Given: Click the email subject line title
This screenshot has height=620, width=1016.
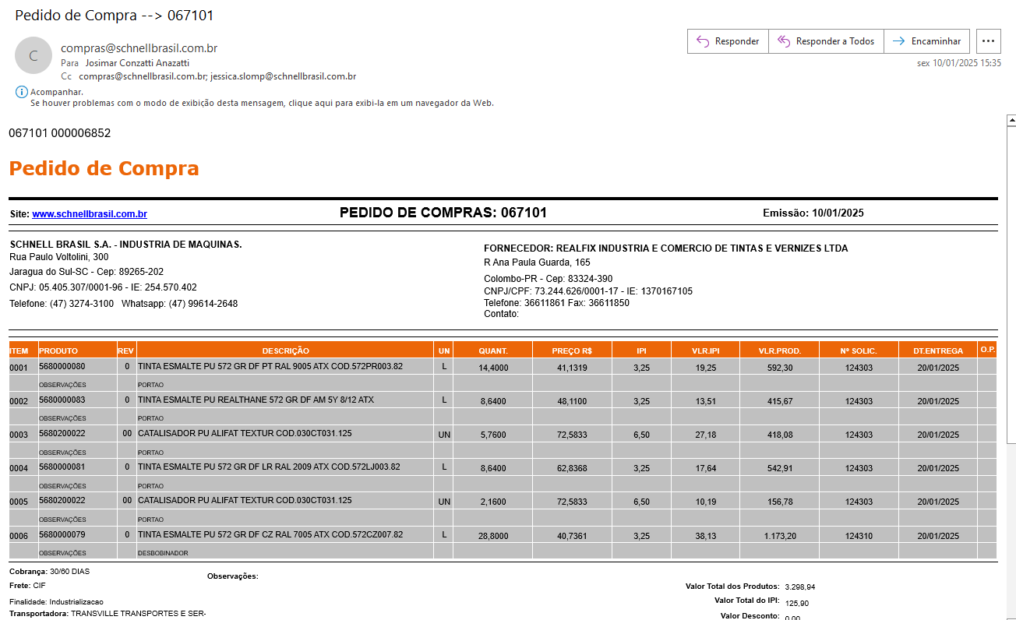Looking at the screenshot, I should 114,16.
